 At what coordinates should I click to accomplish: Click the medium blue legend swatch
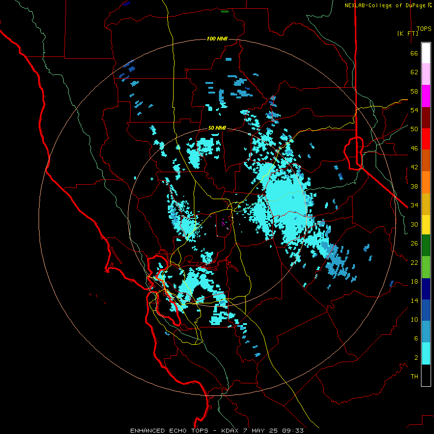(426, 310)
